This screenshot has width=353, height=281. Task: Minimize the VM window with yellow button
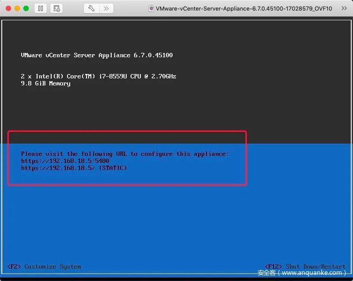17,8
